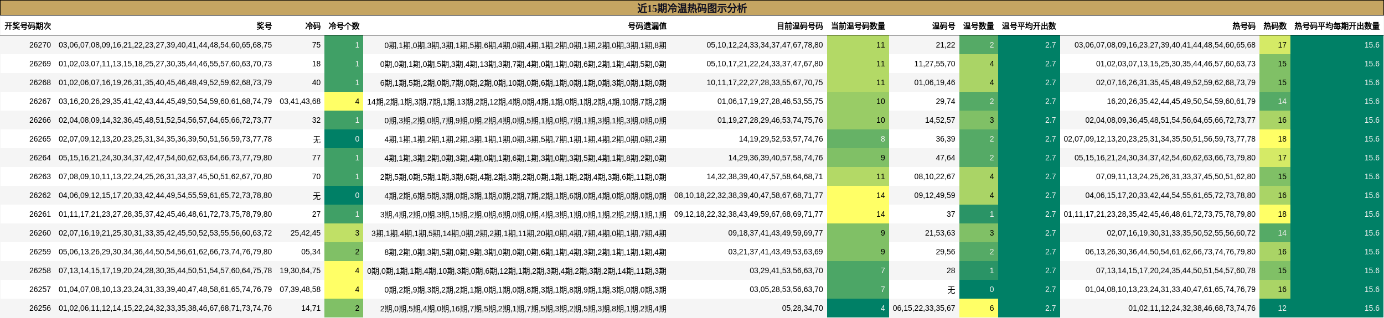Image resolution: width=1384 pixels, height=318 pixels.
Task: Click cold code 无 in row 26265
Action: point(317,139)
